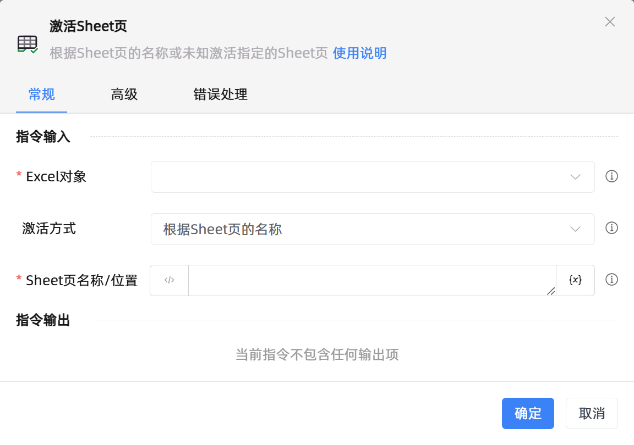Close the 激活Sheet页 dialog
634x445 pixels.
coord(610,22)
